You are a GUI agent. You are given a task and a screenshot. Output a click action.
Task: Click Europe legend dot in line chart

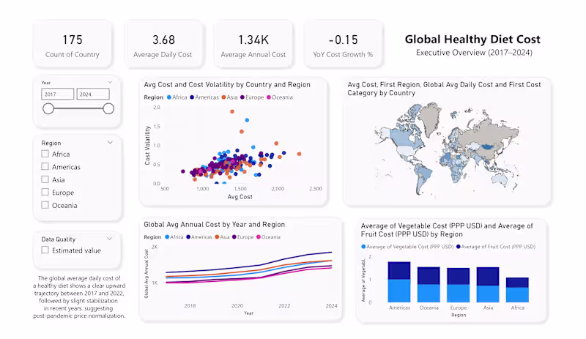tap(234, 237)
